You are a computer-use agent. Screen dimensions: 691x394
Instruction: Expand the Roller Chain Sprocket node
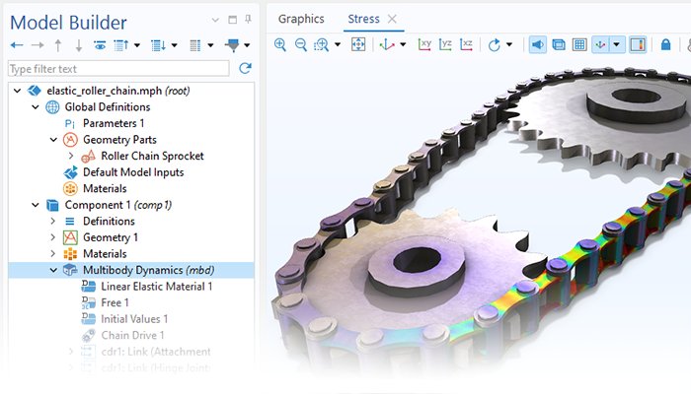pos(71,156)
